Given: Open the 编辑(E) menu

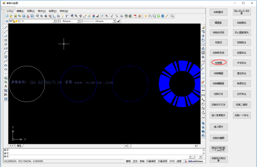Looking at the screenshot, I should point(20,11).
